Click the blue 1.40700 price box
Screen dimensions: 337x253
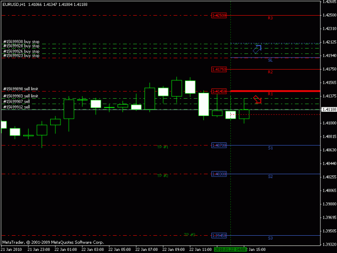point(219,146)
